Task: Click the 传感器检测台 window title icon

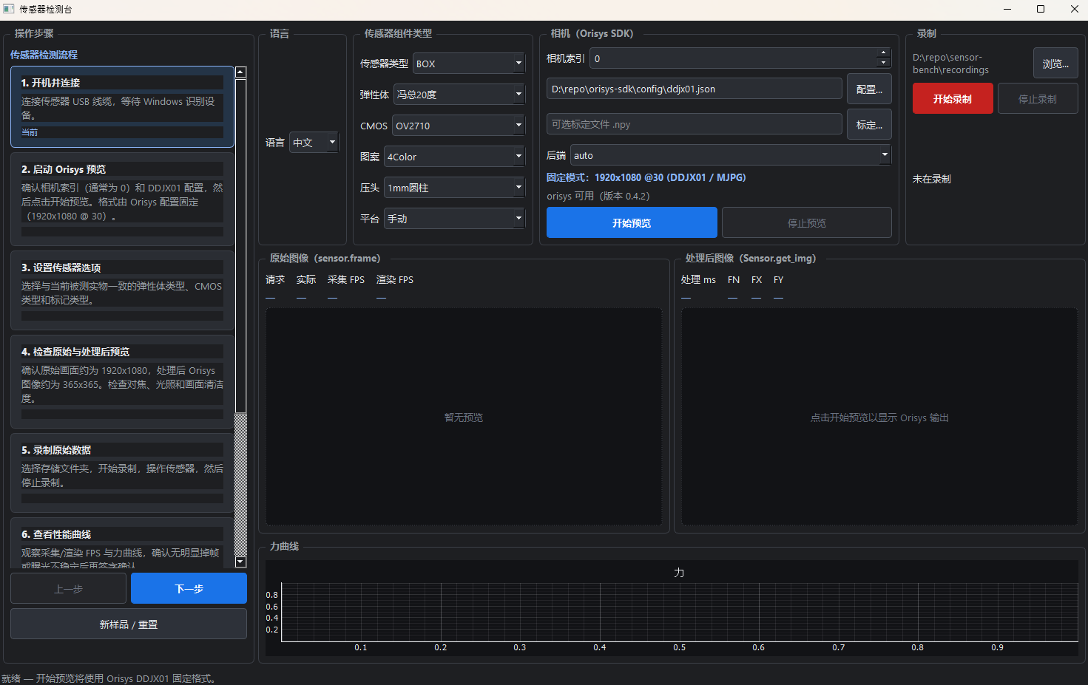Action: coord(9,9)
